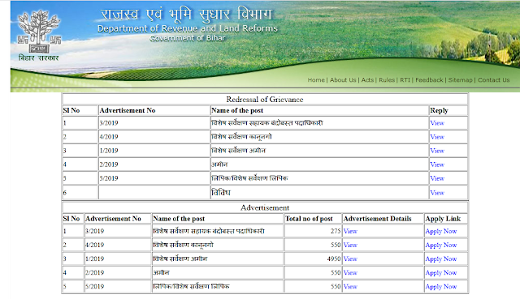View advertisement details for 4/2019 in Advertisement table

coord(350,245)
